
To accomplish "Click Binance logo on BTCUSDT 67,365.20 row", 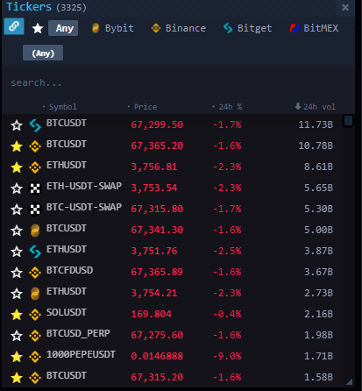I will coord(35,146).
